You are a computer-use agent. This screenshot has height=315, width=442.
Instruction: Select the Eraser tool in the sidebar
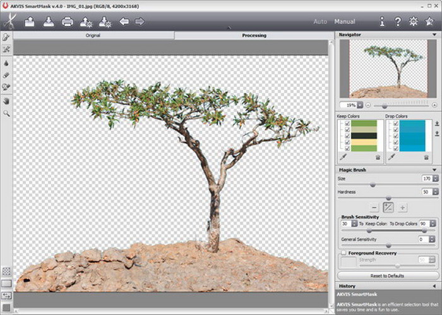pos(6,75)
